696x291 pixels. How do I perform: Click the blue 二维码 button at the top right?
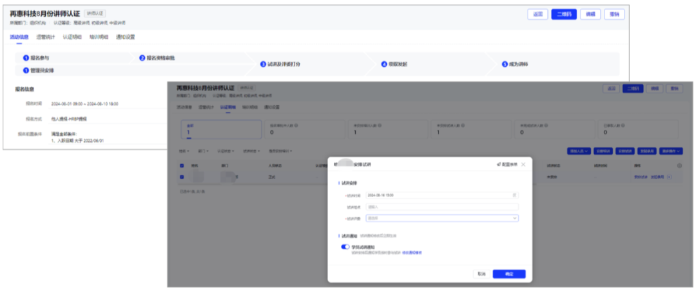pyautogui.click(x=564, y=14)
